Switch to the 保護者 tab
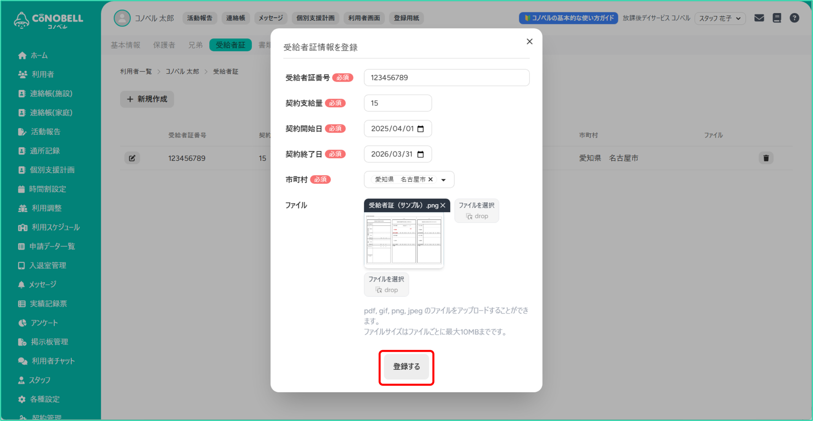This screenshot has height=421, width=813. (164, 45)
